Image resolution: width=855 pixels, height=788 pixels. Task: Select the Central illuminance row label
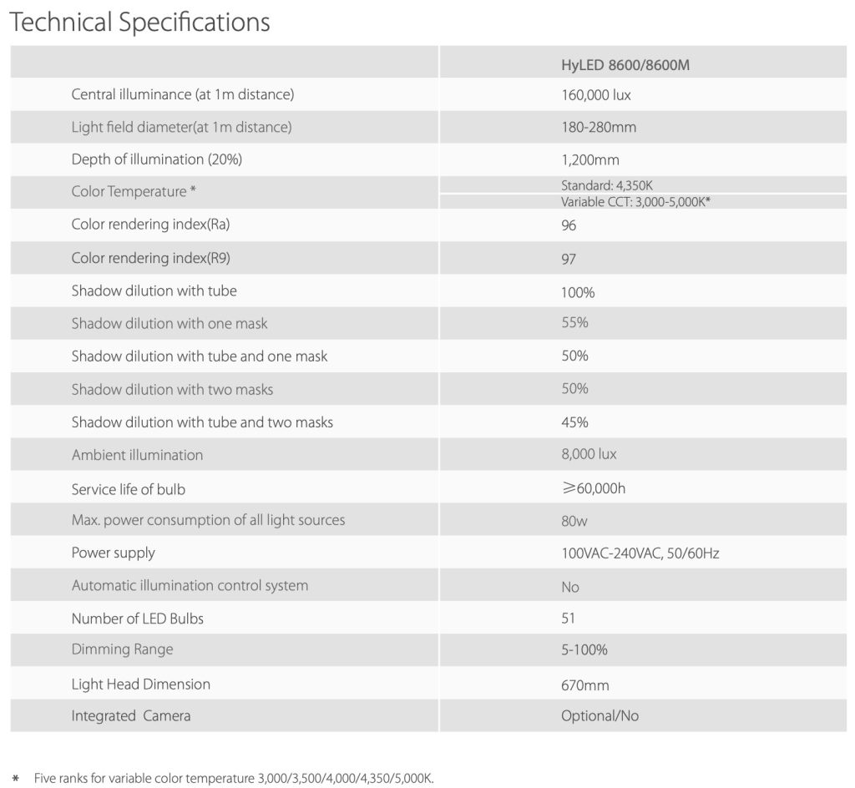[x=183, y=94]
